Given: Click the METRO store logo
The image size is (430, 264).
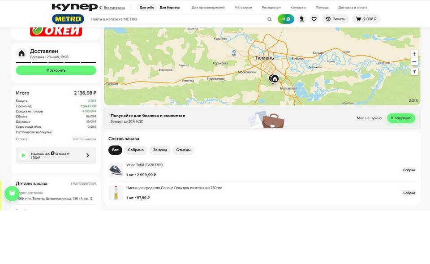Looking at the screenshot, I should click(68, 19).
